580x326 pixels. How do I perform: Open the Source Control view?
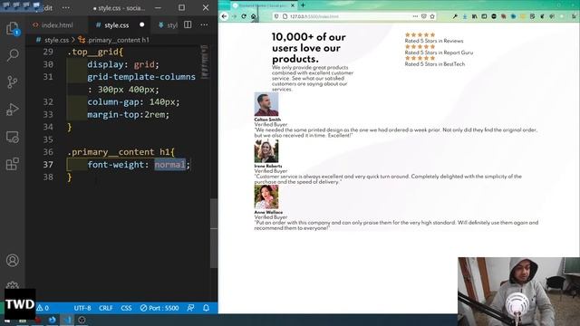coord(12,82)
